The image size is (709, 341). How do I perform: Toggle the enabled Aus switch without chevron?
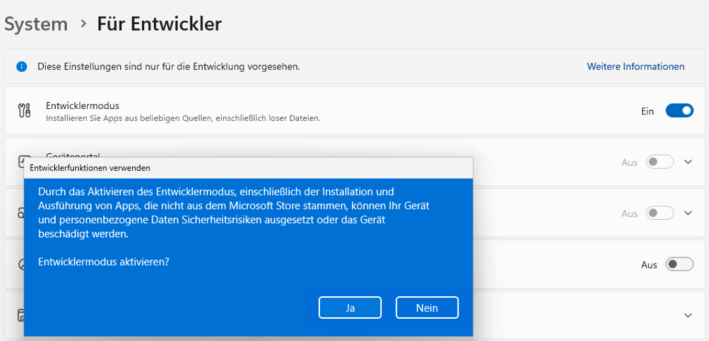[x=679, y=265]
